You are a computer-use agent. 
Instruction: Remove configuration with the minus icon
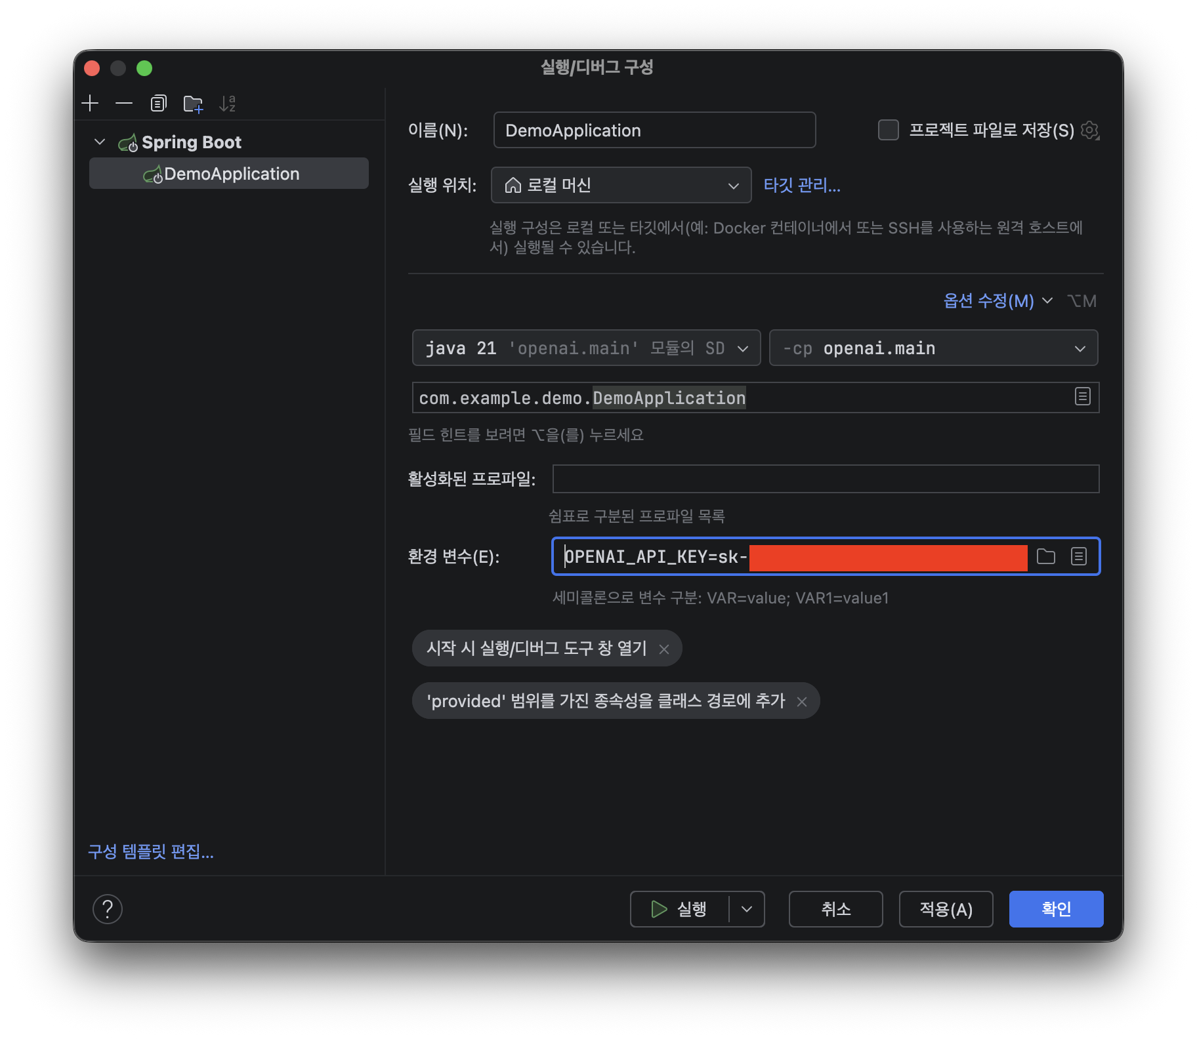click(x=124, y=104)
